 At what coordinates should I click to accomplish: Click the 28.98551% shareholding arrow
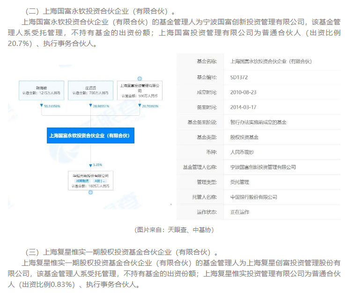click(90, 106)
